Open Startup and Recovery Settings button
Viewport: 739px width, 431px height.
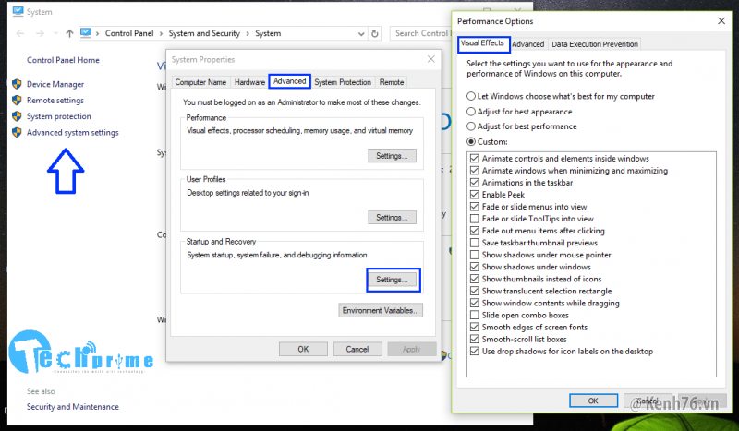click(392, 279)
